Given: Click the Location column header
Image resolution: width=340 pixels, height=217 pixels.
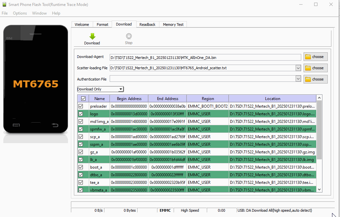Looking at the screenshot, I should pos(272,99).
